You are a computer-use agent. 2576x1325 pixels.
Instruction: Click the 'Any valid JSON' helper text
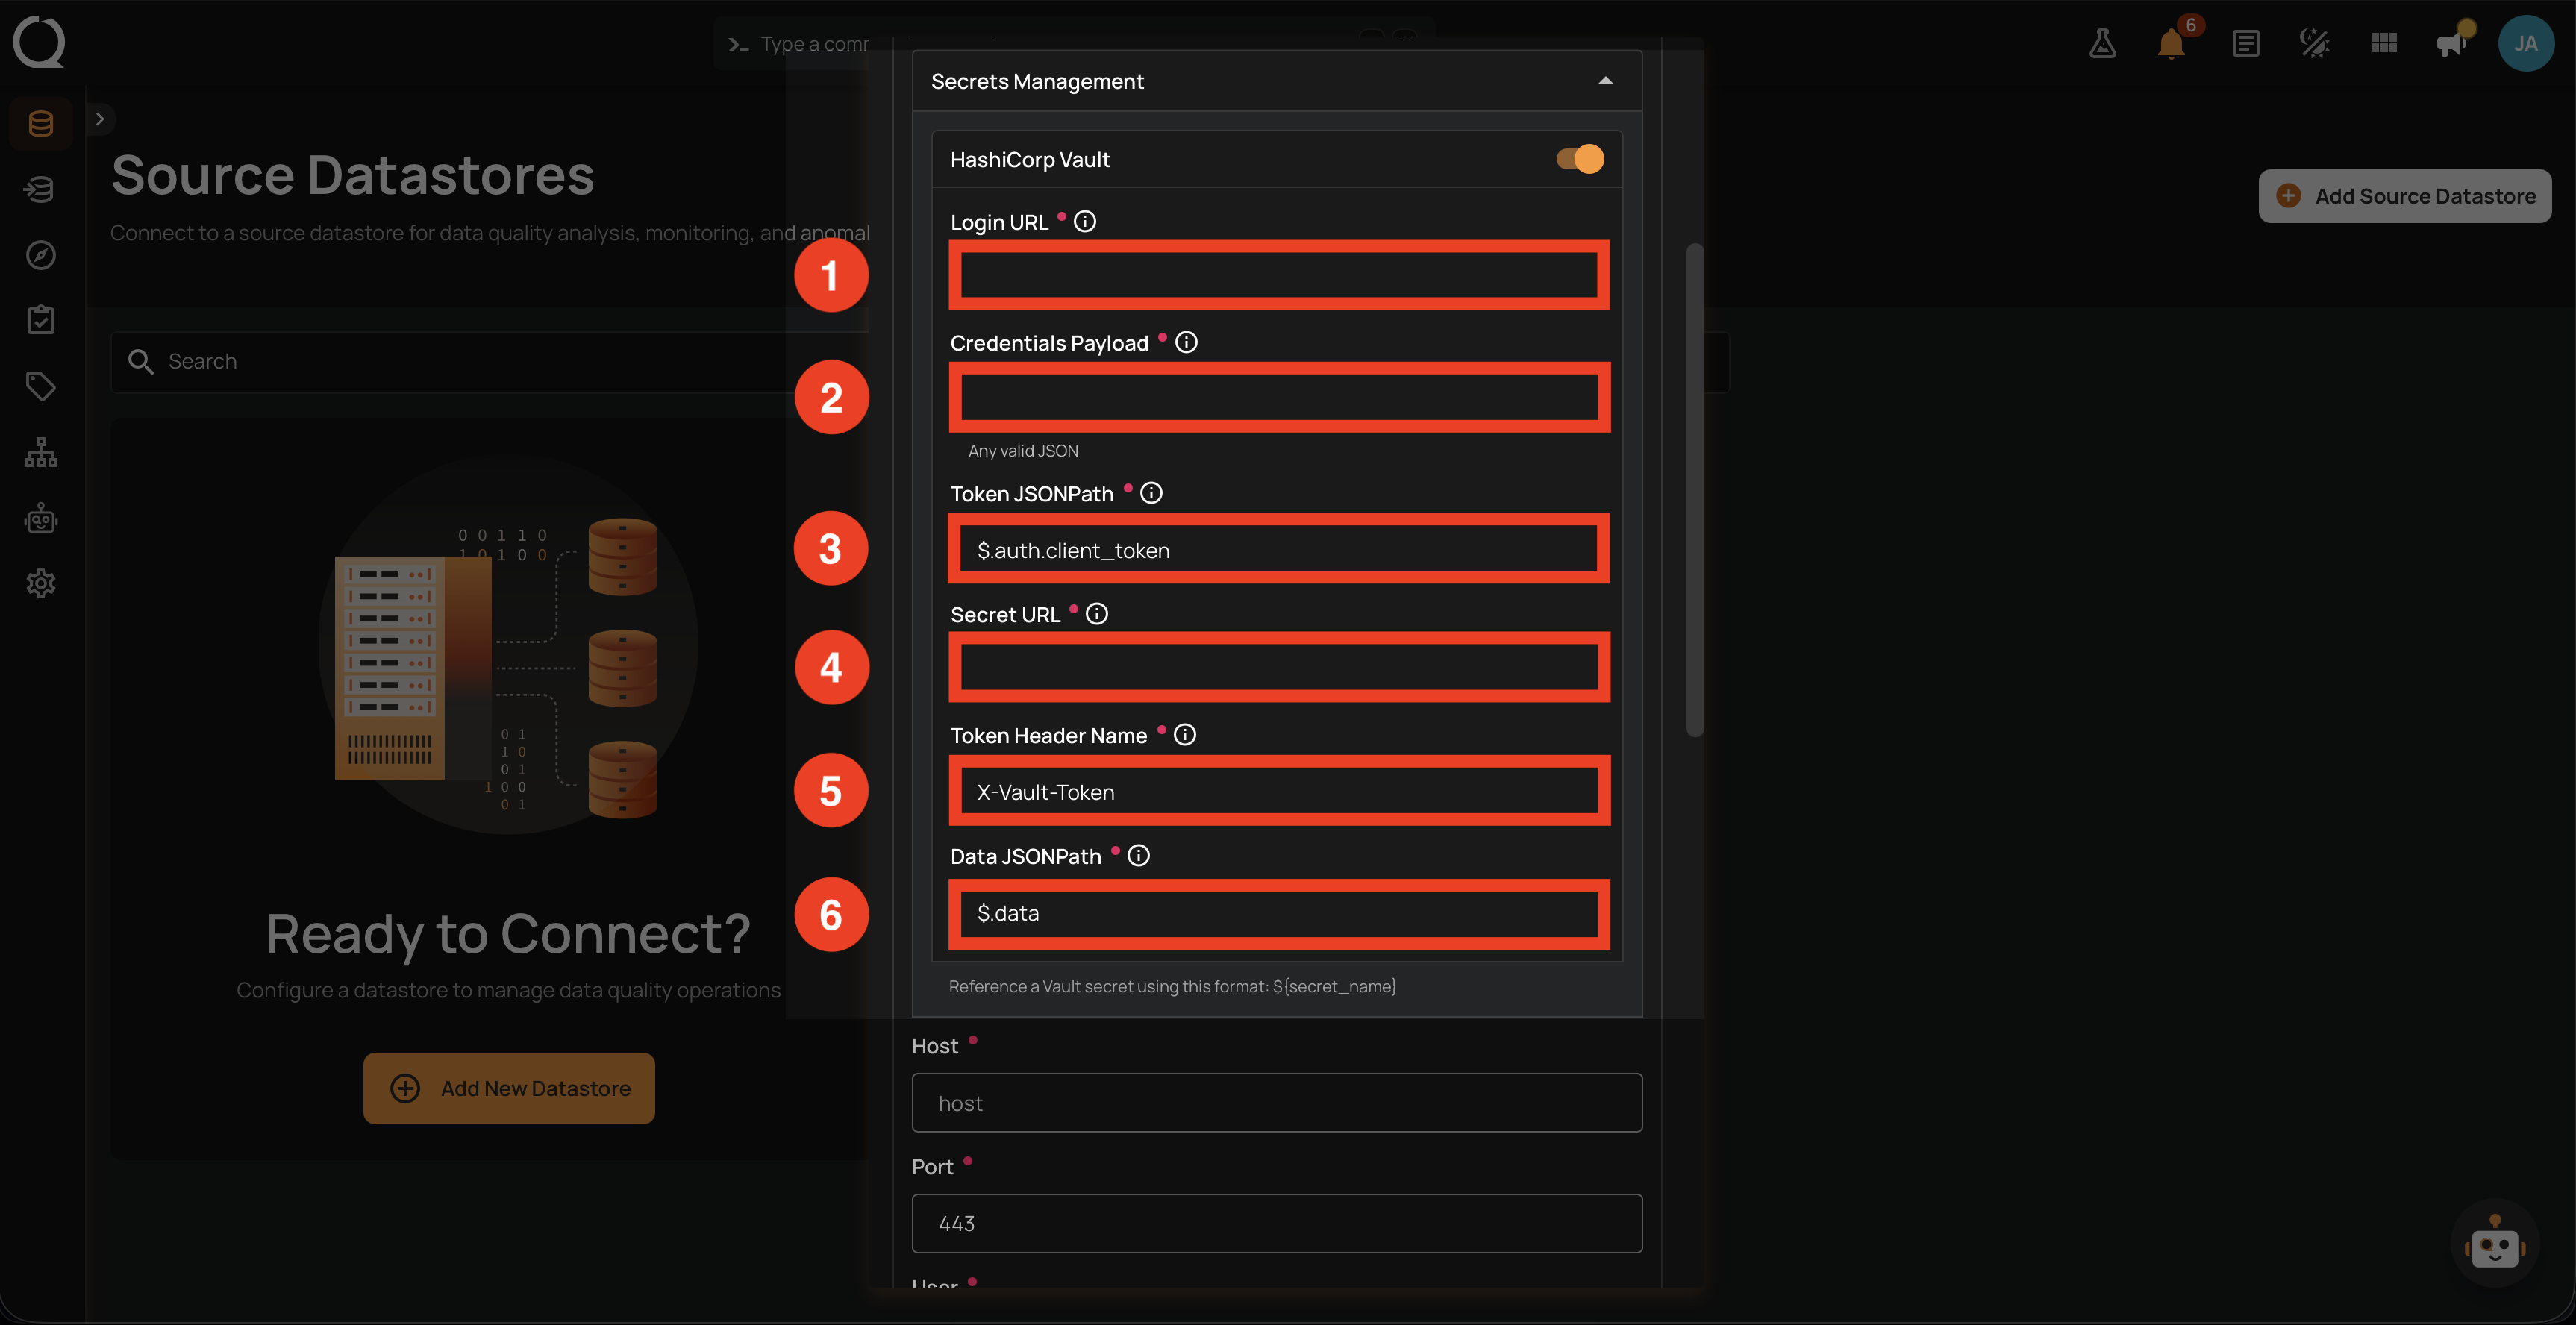coord(1023,451)
